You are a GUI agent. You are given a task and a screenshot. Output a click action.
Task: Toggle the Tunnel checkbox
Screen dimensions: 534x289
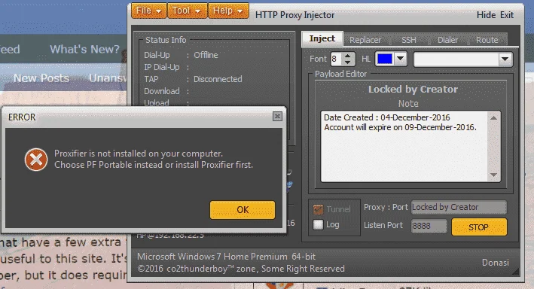318,209
